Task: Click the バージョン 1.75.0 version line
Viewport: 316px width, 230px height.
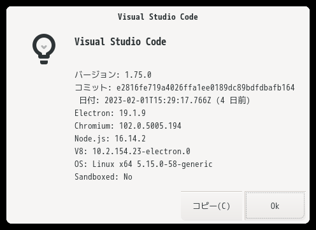Action: [113, 75]
